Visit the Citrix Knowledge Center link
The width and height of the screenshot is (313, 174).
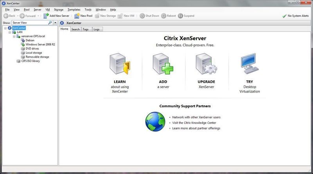pos(194,123)
